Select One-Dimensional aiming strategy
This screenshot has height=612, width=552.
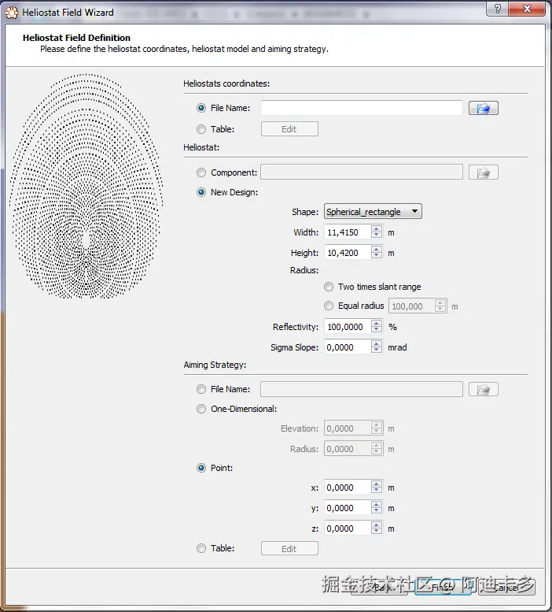tap(201, 409)
